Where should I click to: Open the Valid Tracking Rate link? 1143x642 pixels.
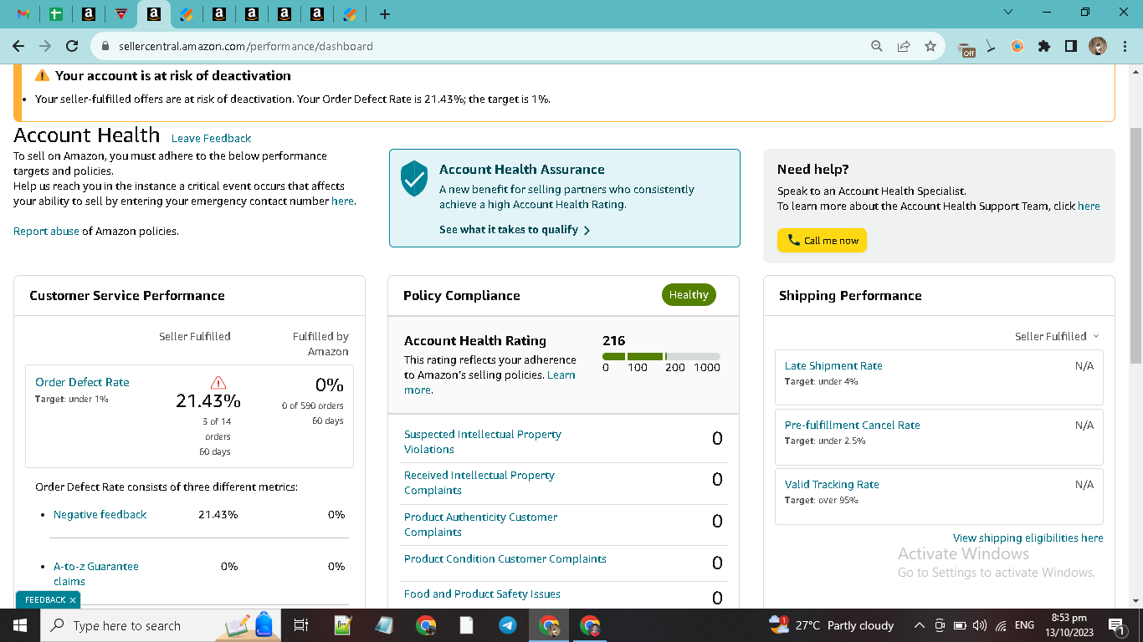832,484
